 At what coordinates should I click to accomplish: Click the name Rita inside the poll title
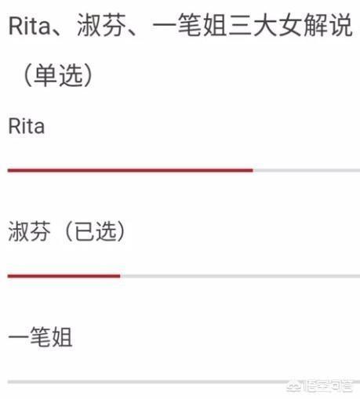(29, 26)
